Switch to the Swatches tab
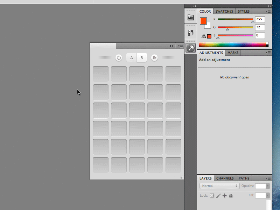This screenshot has height=210, width=280. 224,11
